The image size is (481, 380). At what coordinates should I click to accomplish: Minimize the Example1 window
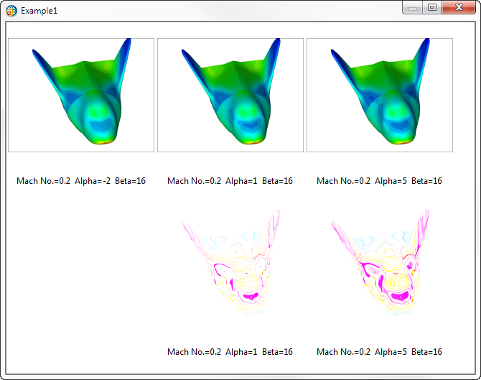[x=413, y=8]
